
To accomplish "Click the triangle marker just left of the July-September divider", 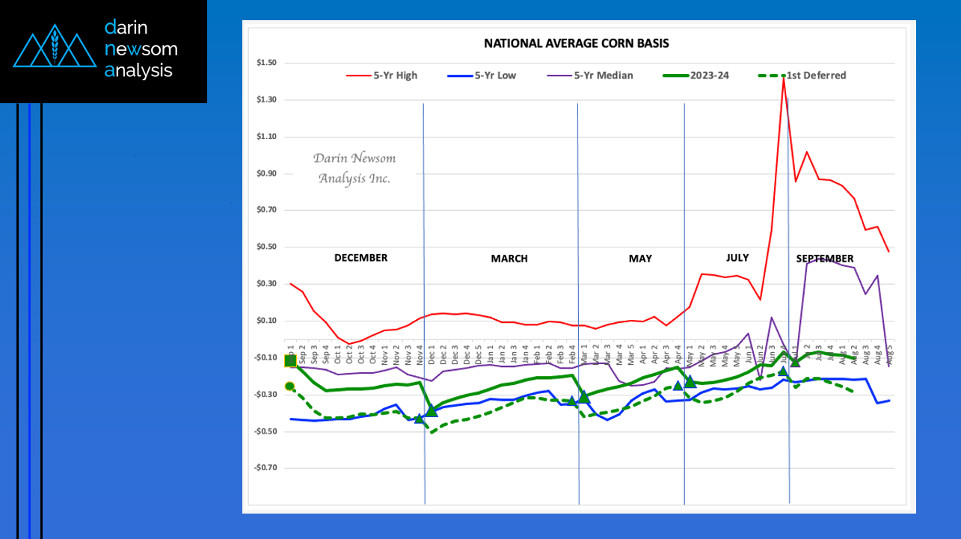I will click(783, 371).
